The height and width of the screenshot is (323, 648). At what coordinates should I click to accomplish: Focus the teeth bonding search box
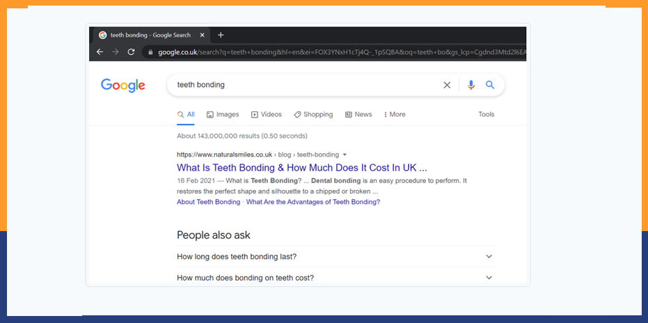[x=306, y=85]
